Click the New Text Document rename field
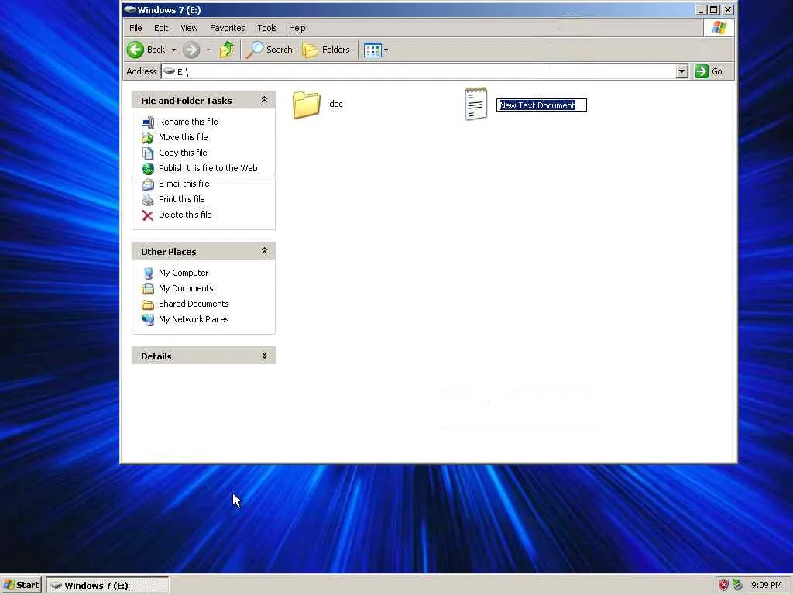This screenshot has height=595, width=793. point(541,105)
